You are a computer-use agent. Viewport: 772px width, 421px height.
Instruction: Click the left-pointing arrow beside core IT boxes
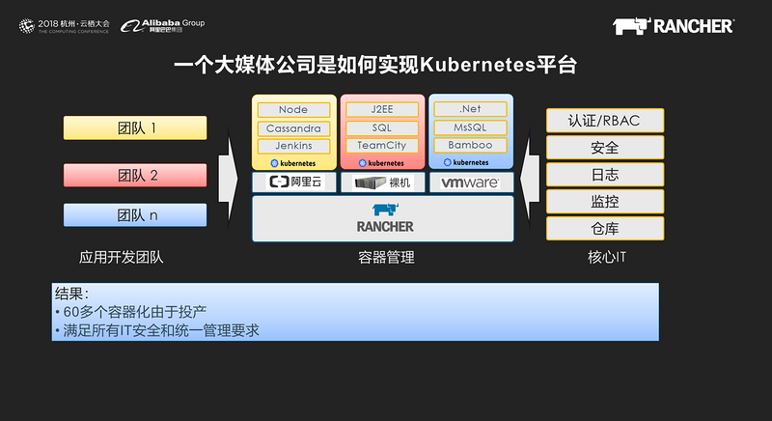(x=530, y=179)
